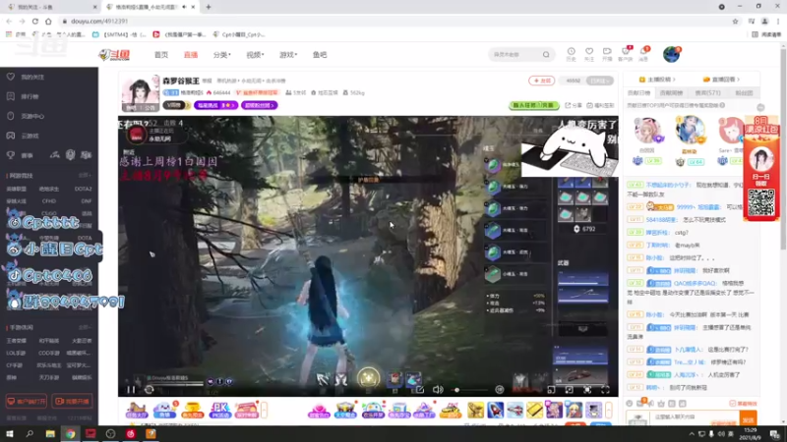Viewport: 787px width, 442px height.
Task: Click Chrome icon in taskbar
Action: pos(70,433)
